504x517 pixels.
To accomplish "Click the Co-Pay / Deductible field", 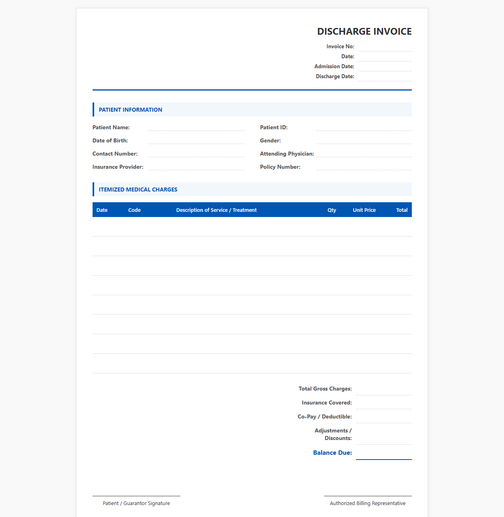I will coord(383,417).
